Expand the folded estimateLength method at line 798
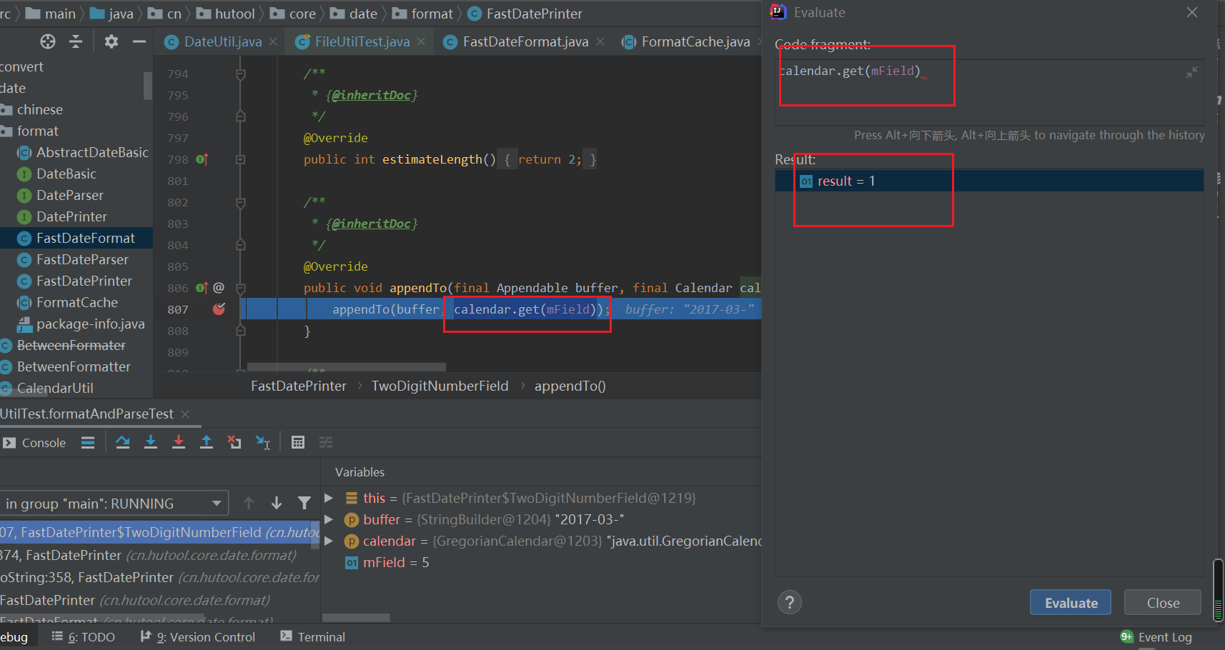This screenshot has width=1225, height=650. pyautogui.click(x=241, y=159)
